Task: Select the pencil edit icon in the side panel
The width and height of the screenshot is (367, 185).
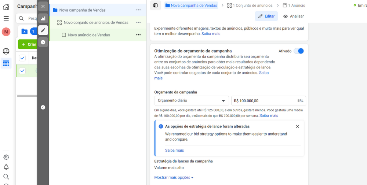Action: coord(43,30)
